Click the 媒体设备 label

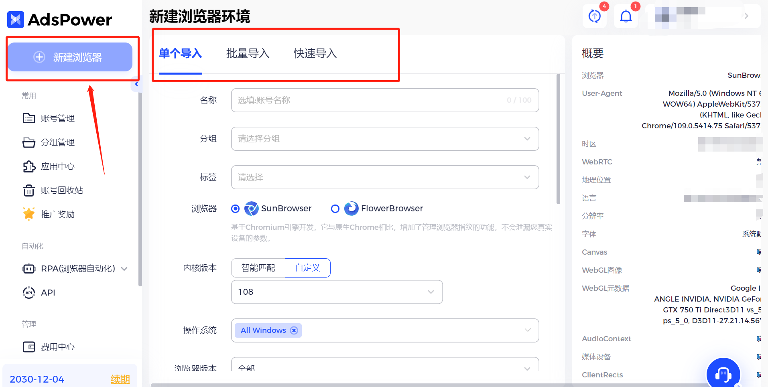coord(596,357)
